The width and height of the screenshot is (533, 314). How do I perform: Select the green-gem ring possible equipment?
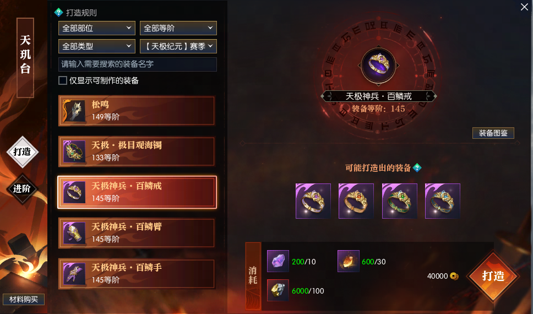[x=399, y=201]
